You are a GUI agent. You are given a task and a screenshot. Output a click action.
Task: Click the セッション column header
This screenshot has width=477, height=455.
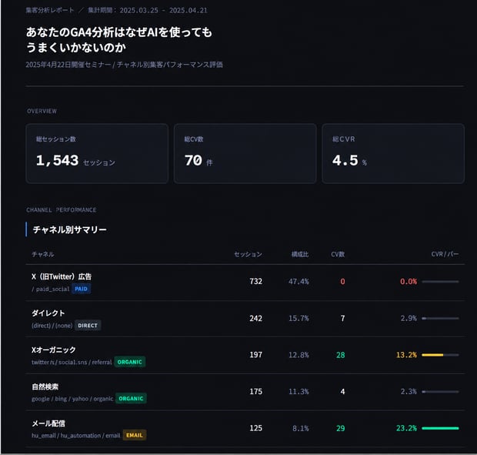point(248,254)
